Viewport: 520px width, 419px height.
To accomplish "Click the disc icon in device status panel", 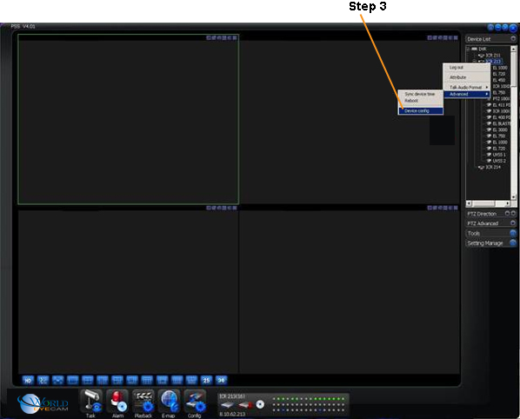I will (260, 404).
